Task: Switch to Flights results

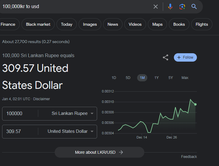Action: tap(202, 24)
